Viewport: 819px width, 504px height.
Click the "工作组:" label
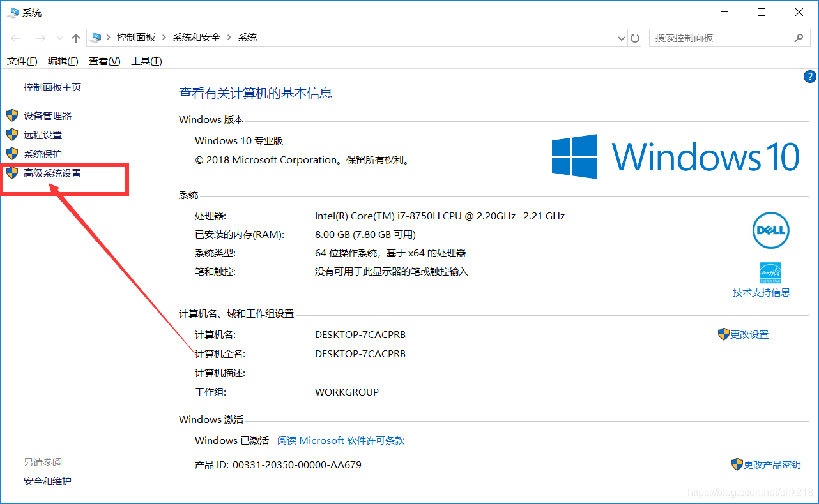pos(210,392)
